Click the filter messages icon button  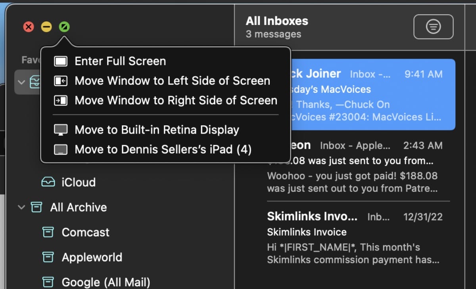point(433,27)
